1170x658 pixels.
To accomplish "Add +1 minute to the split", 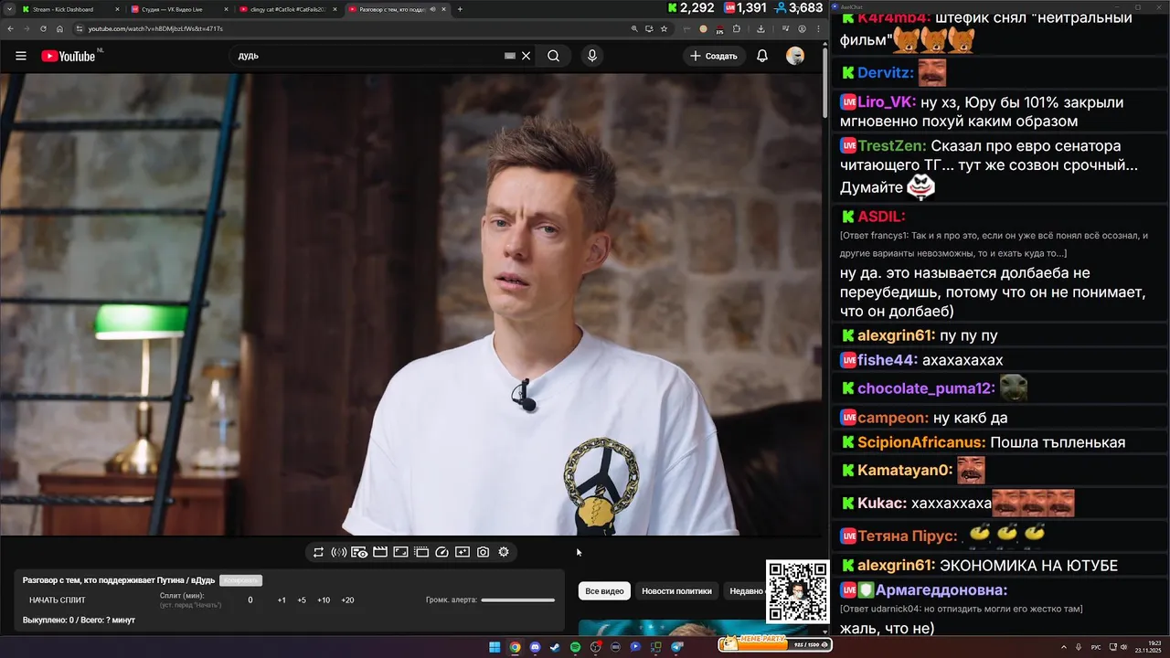I will (x=282, y=600).
